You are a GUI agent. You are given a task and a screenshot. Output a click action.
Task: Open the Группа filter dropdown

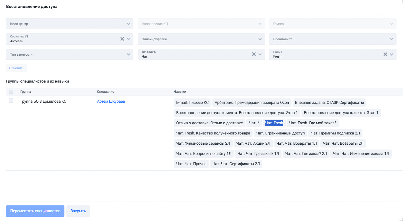point(333,24)
